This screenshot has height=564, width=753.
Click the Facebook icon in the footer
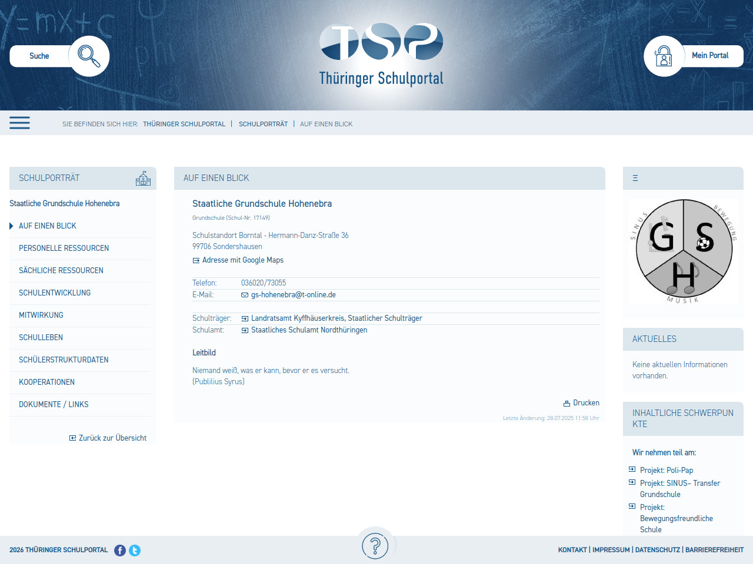[x=120, y=550]
